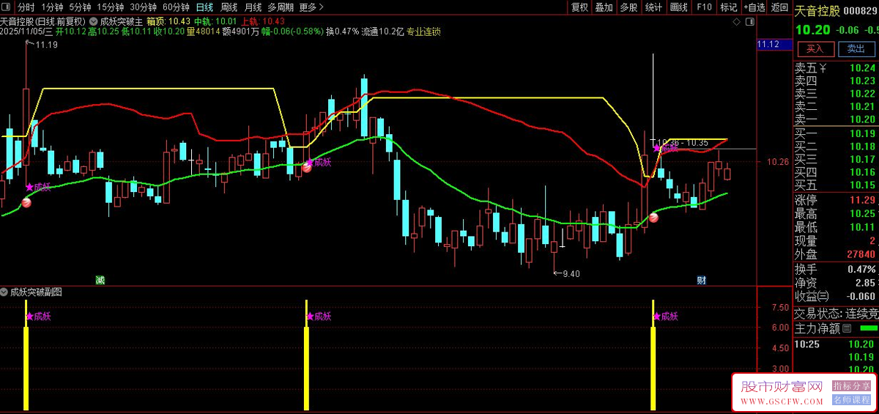879x414 pixels.
Task: Click the 多股 multi-stock toolbar button
Action: (628, 7)
